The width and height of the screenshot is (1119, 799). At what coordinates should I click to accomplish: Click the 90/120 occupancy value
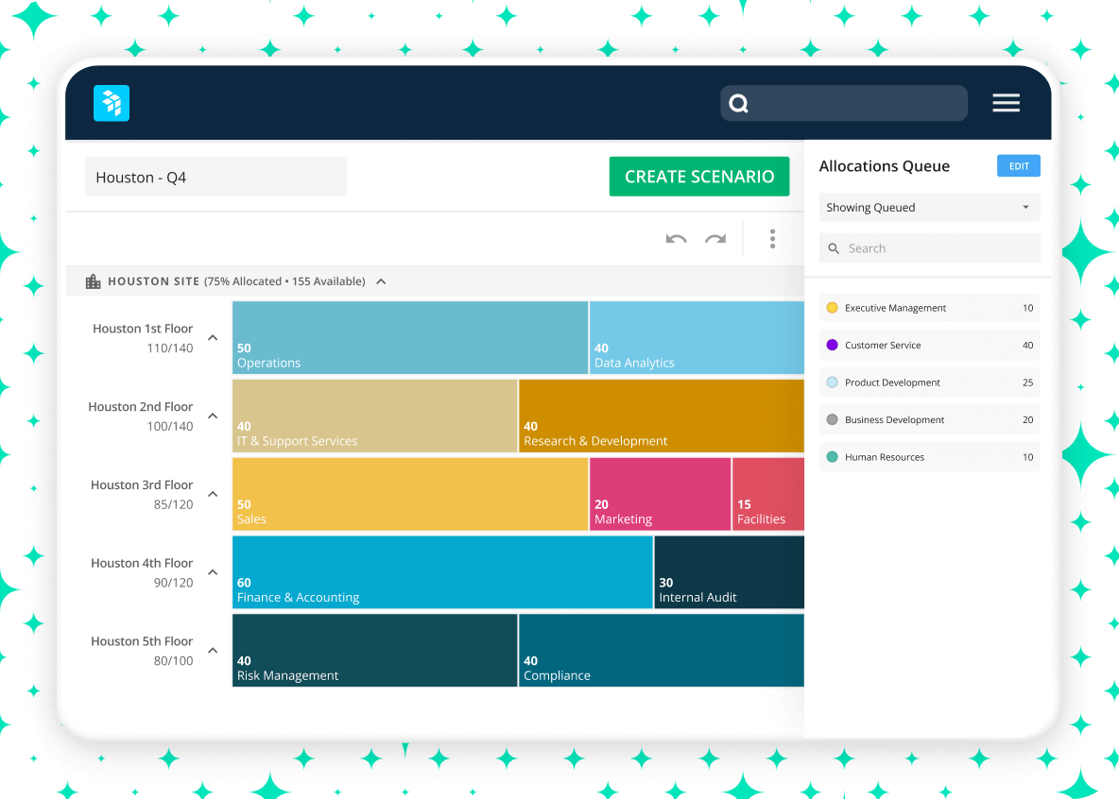(x=173, y=582)
